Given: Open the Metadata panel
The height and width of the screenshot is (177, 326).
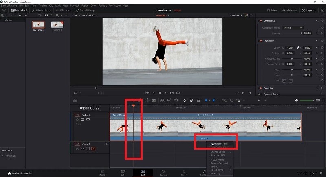Looking at the screenshot, I should tap(289, 10).
